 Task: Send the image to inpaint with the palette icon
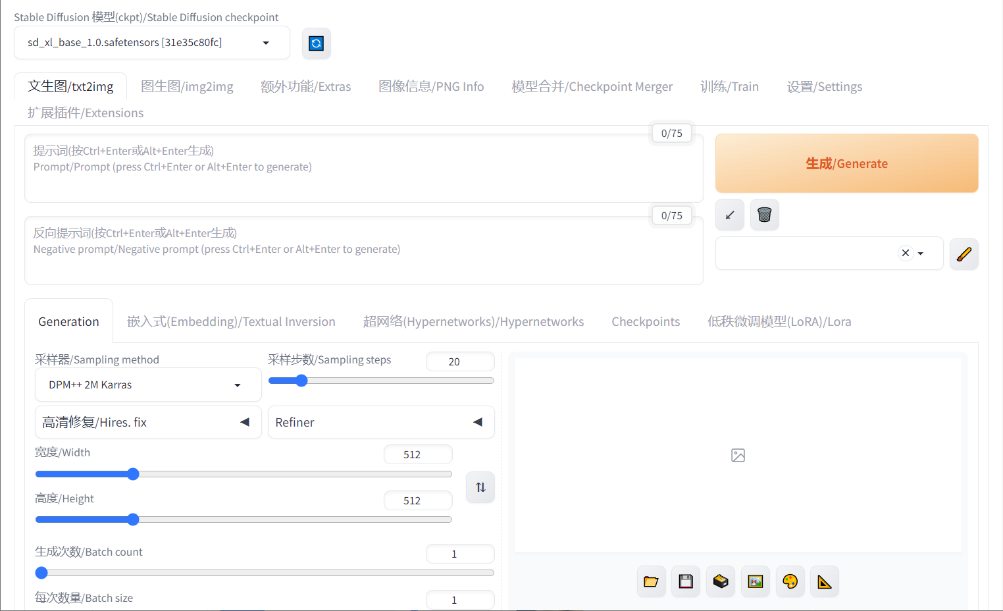(x=790, y=581)
